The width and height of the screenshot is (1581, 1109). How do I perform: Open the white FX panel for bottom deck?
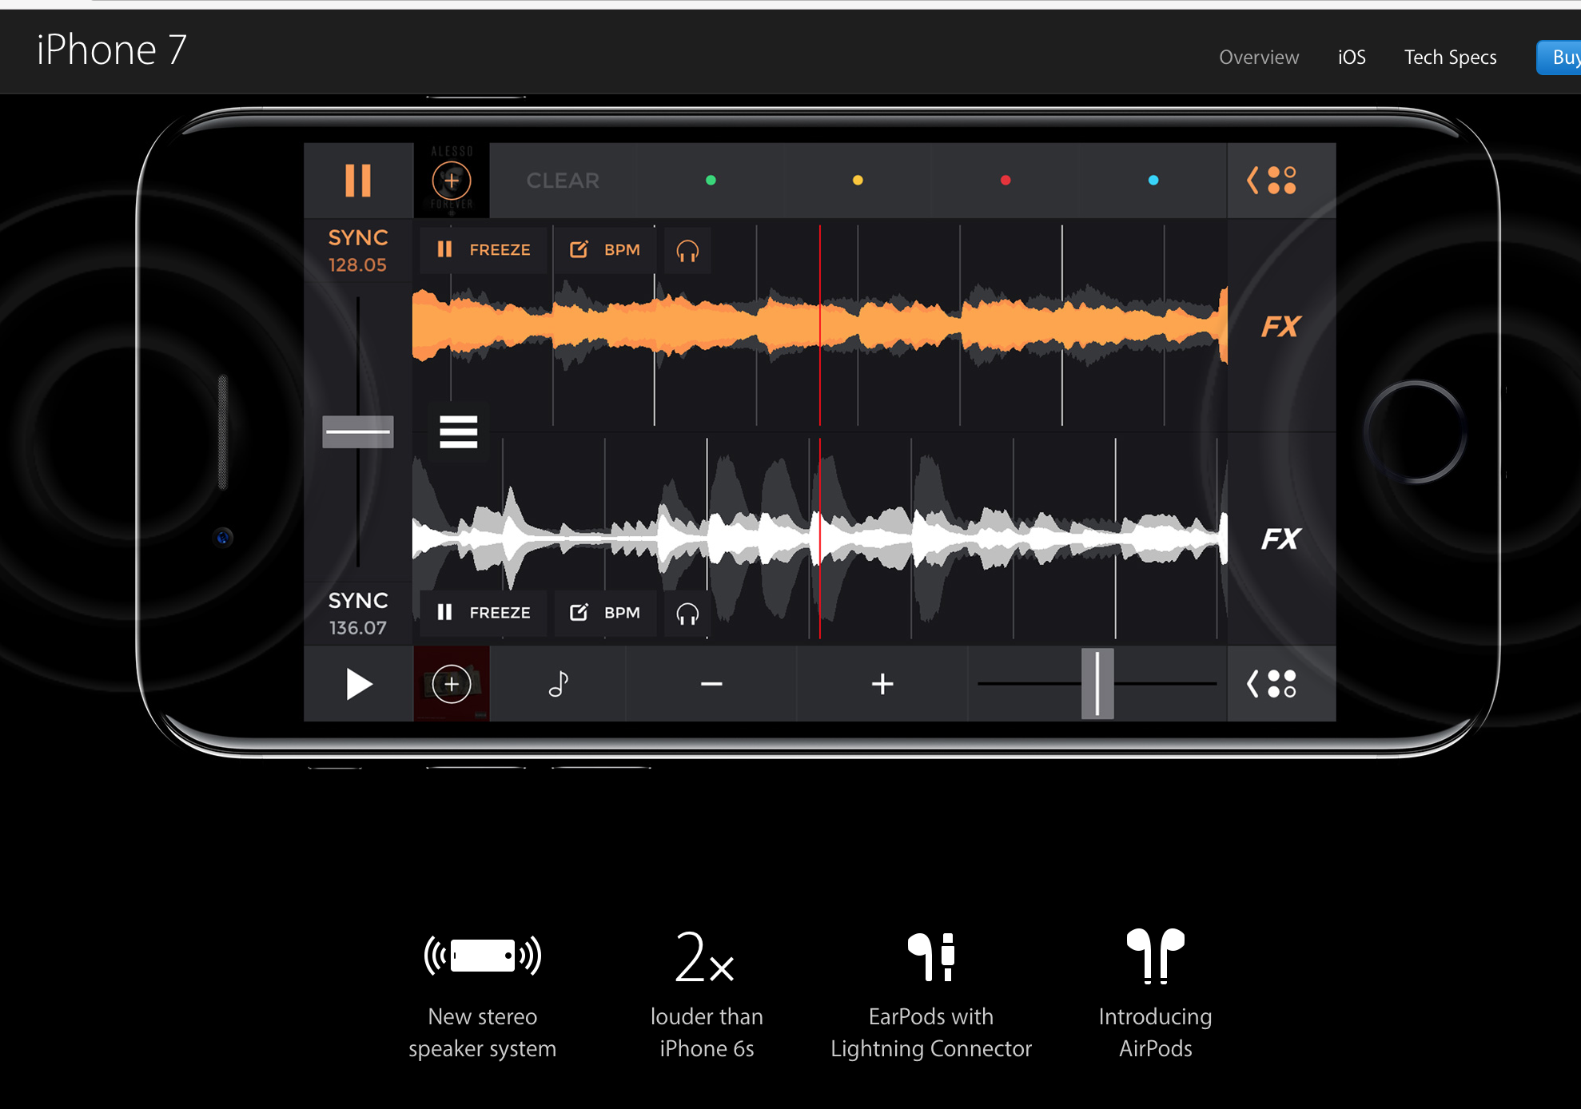(1280, 539)
